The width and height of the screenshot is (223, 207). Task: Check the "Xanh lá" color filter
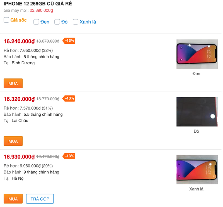(76, 22)
